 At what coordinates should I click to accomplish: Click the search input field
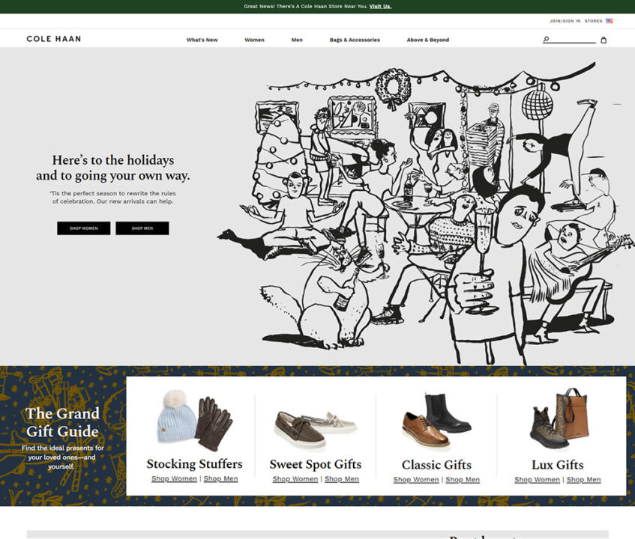tap(570, 39)
